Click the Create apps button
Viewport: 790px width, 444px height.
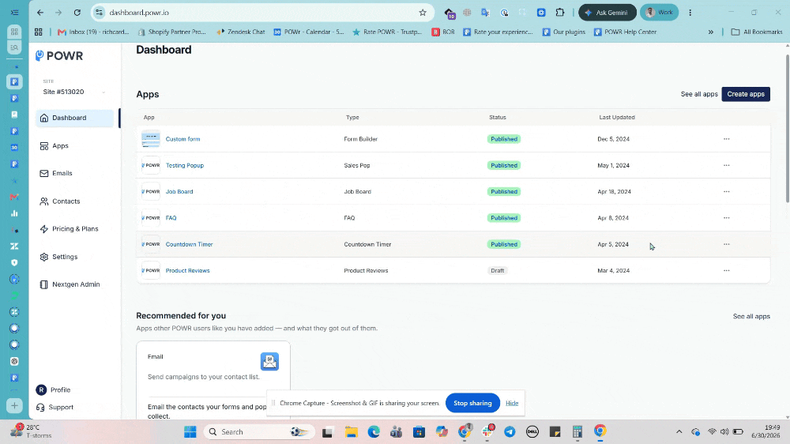[x=746, y=94]
